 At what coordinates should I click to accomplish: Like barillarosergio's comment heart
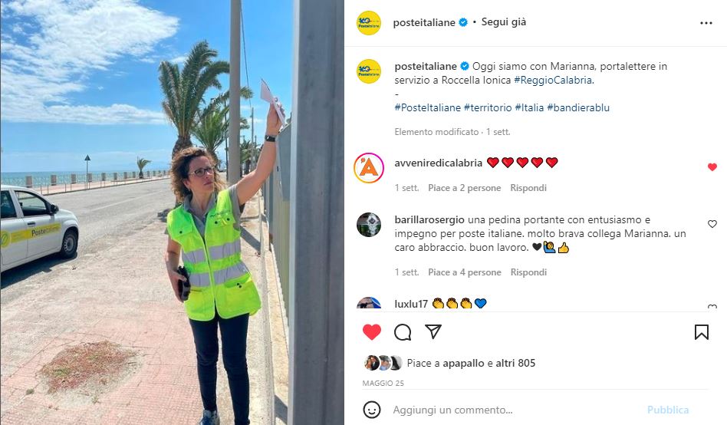(712, 224)
